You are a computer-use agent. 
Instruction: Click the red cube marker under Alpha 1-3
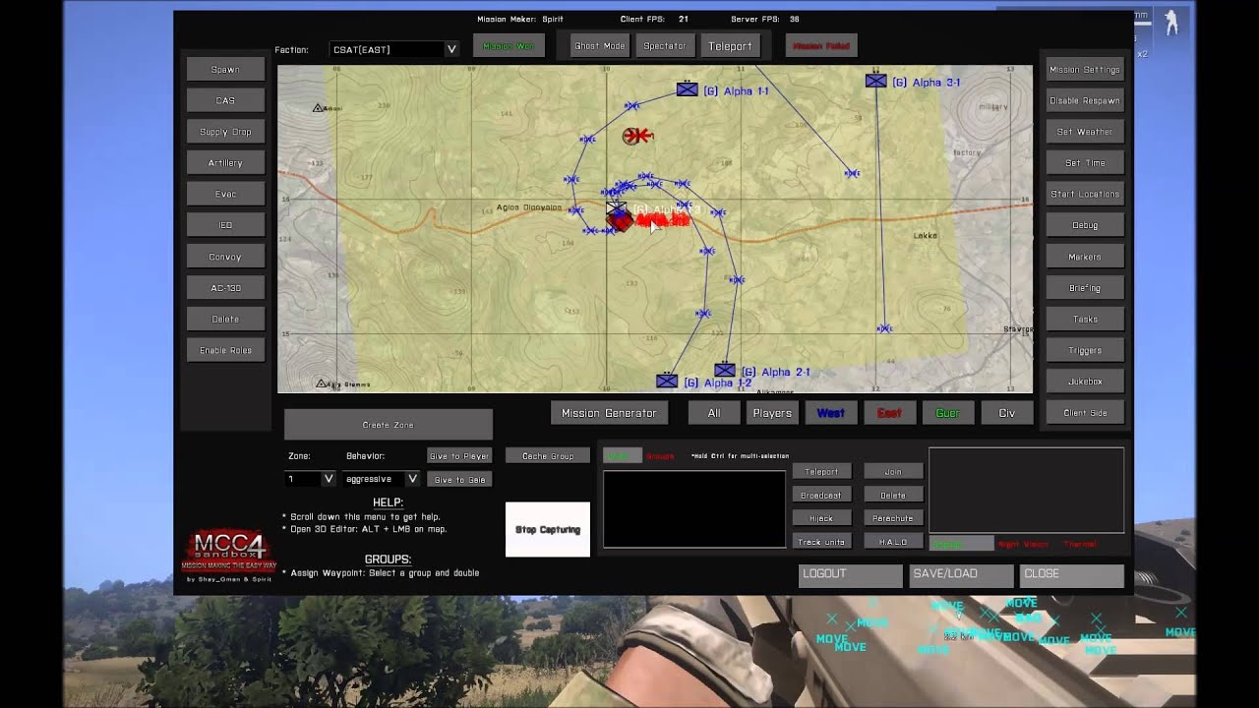[619, 223]
